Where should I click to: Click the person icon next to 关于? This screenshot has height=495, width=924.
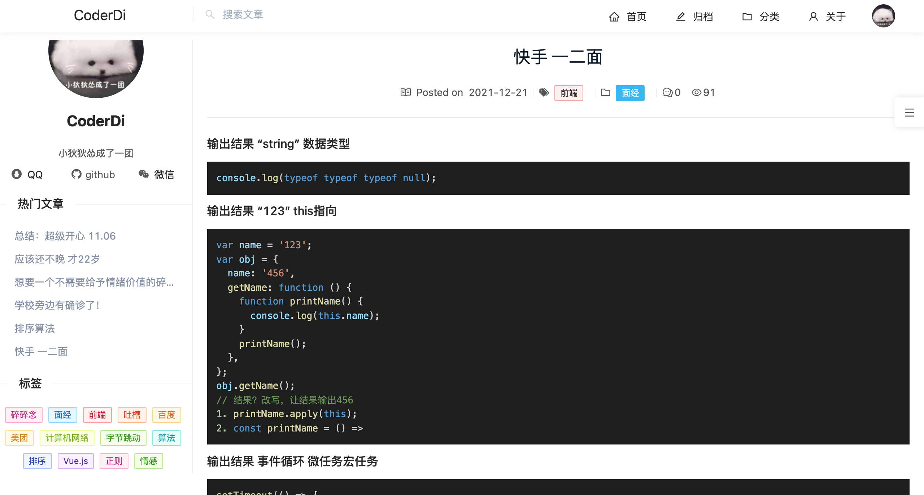(x=813, y=17)
